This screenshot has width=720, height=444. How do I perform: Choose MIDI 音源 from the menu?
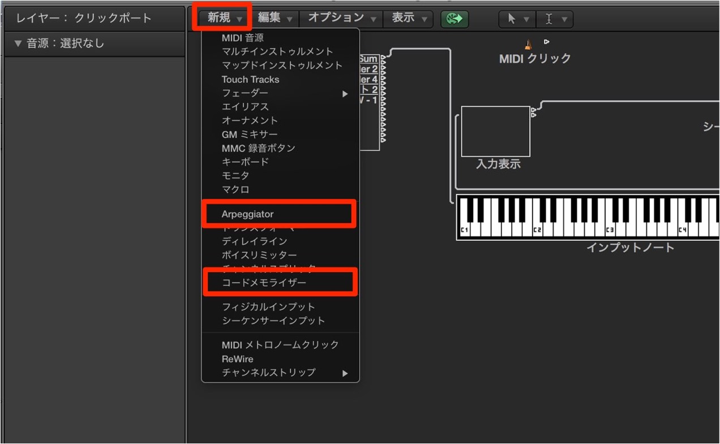[x=280, y=38]
